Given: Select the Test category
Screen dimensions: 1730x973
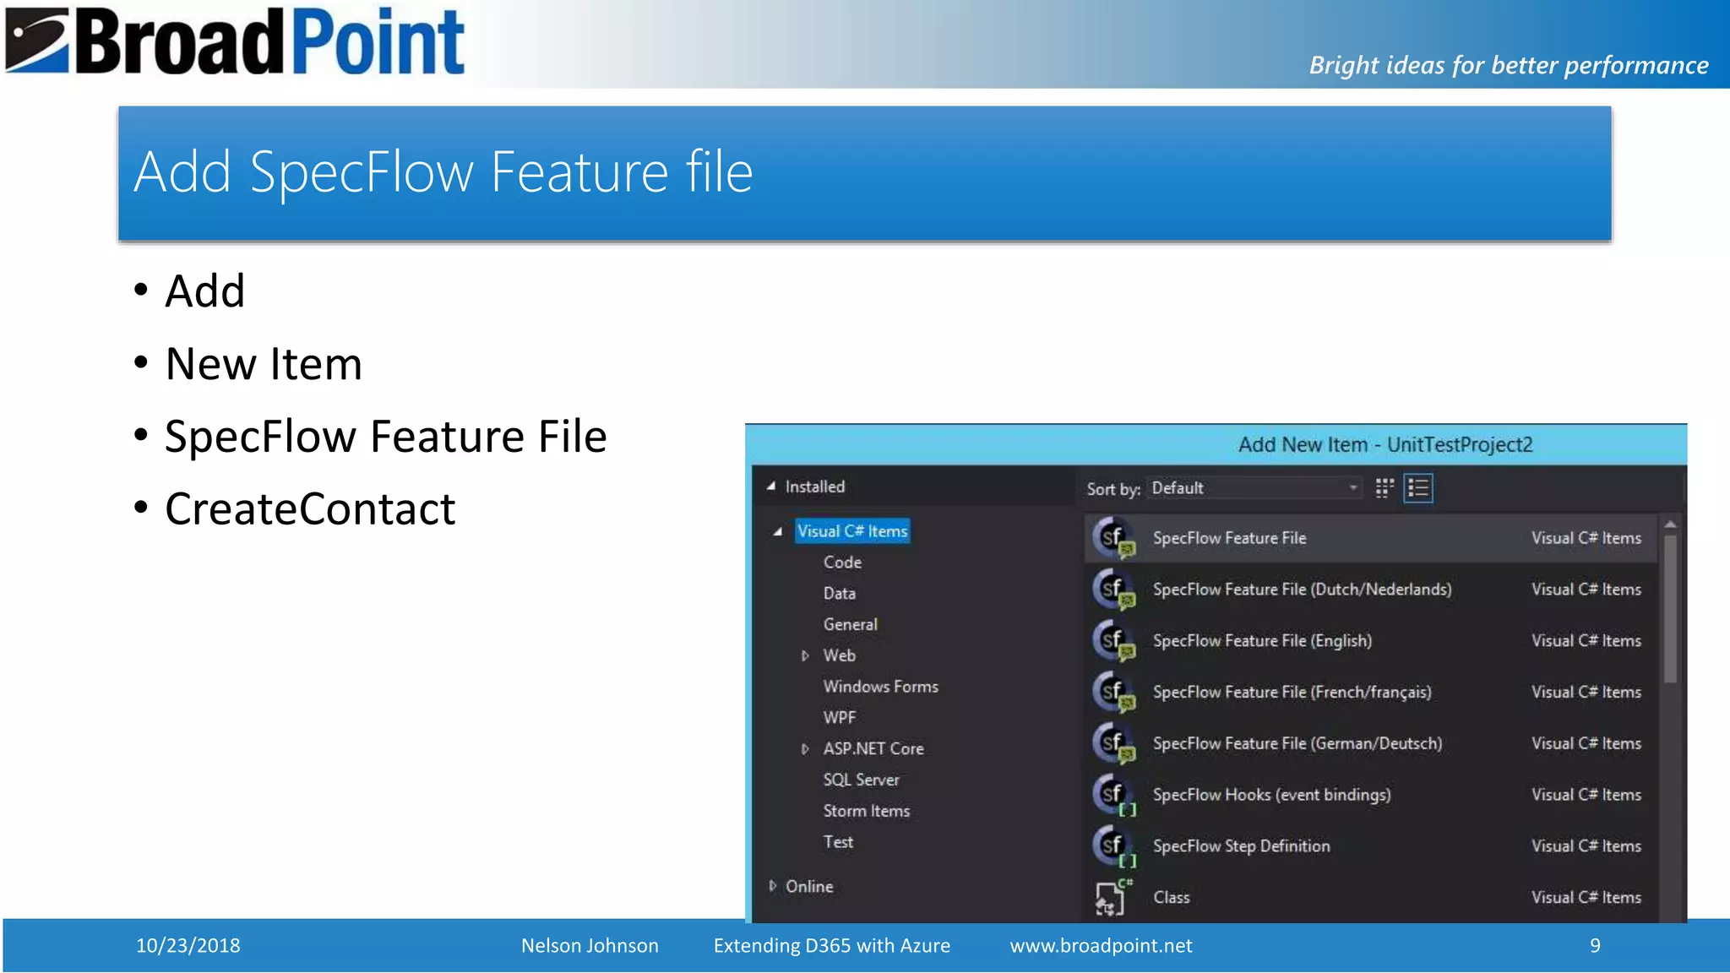Looking at the screenshot, I should point(838,842).
